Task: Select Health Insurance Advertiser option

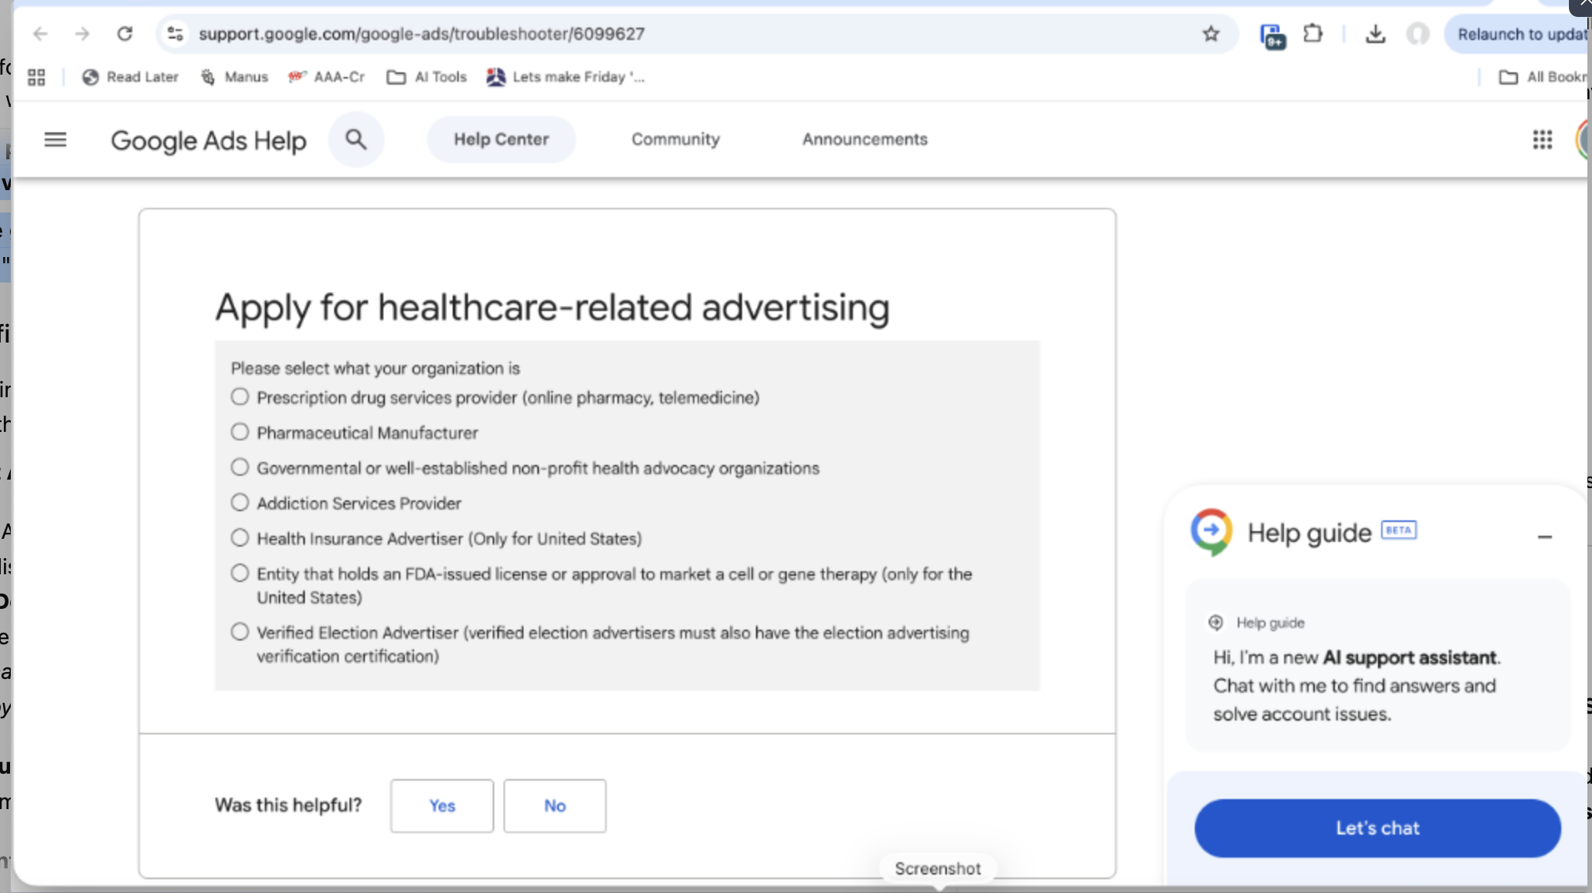Action: [240, 537]
